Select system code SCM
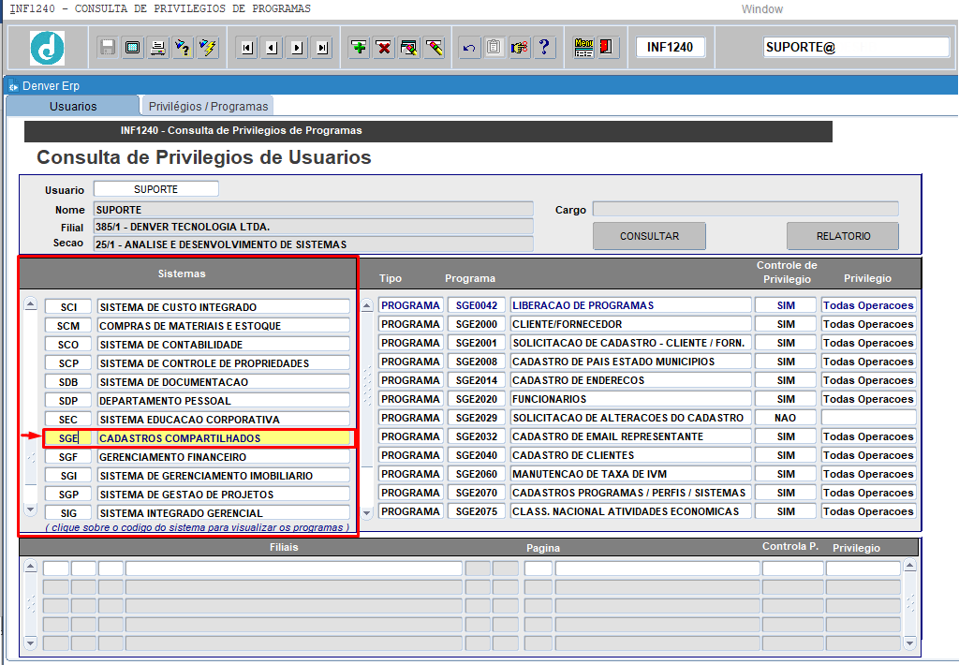Image resolution: width=959 pixels, height=665 pixels. point(68,325)
